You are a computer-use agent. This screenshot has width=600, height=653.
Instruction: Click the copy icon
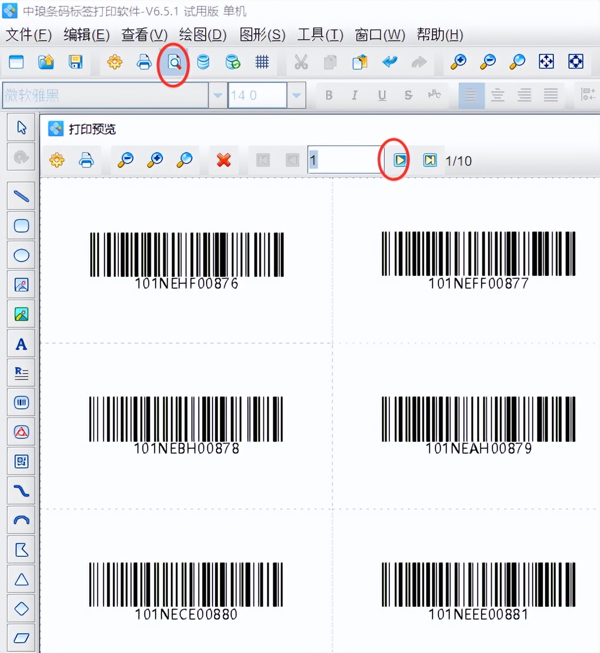point(330,62)
